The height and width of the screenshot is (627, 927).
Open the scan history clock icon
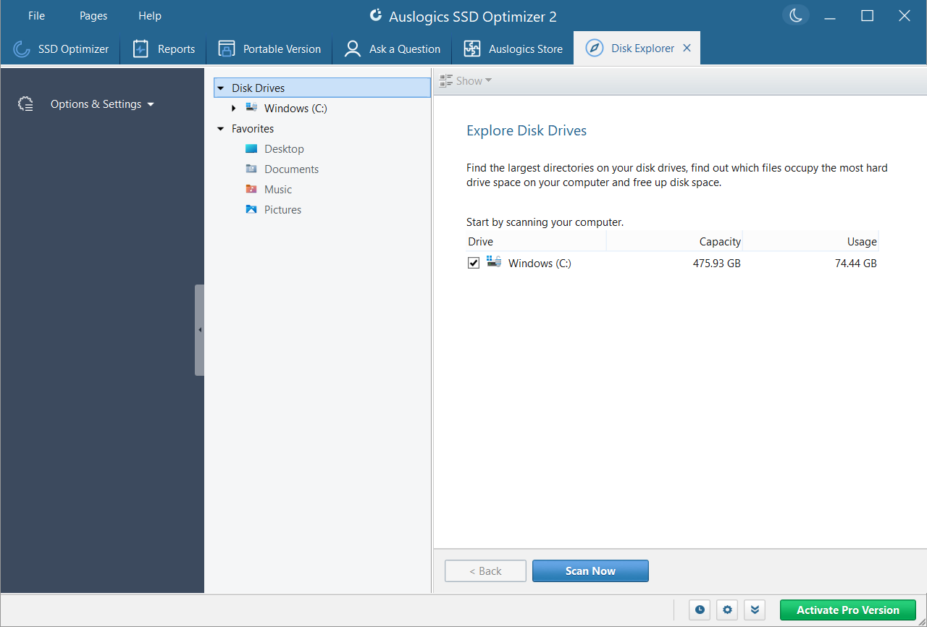click(x=699, y=610)
